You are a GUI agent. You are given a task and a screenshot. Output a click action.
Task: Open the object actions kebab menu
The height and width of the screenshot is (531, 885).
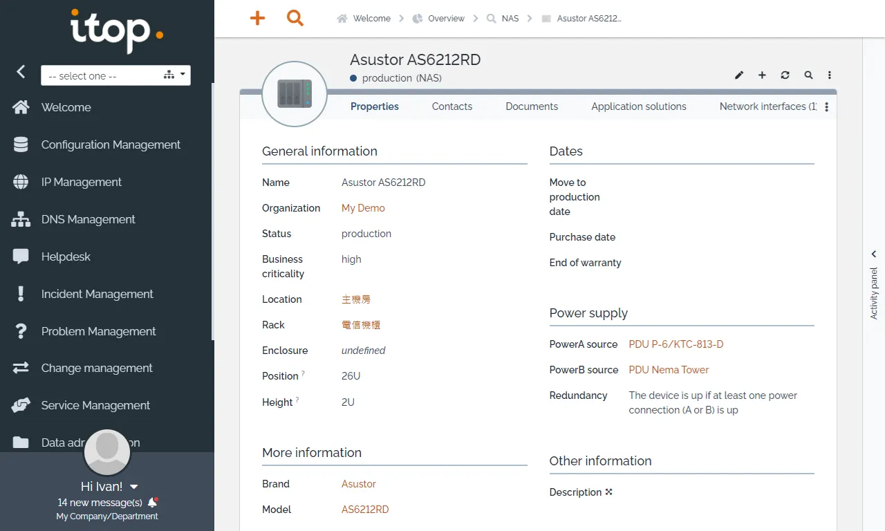(830, 75)
